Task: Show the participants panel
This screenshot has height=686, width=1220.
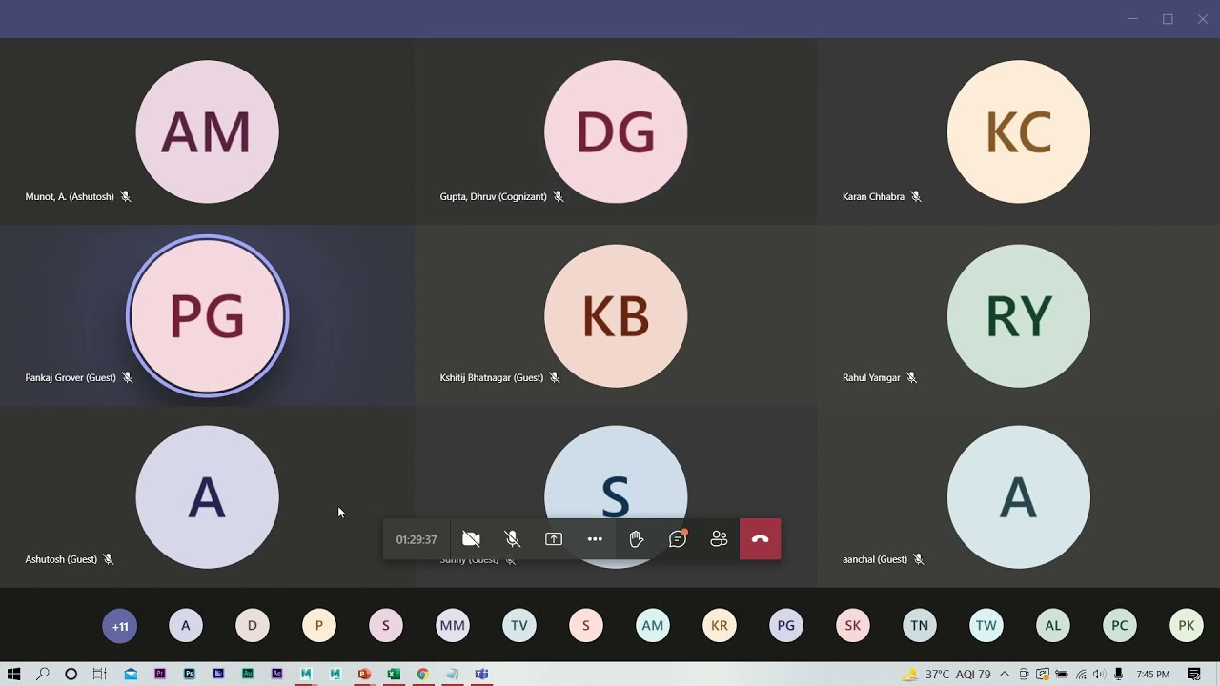Action: 719,539
